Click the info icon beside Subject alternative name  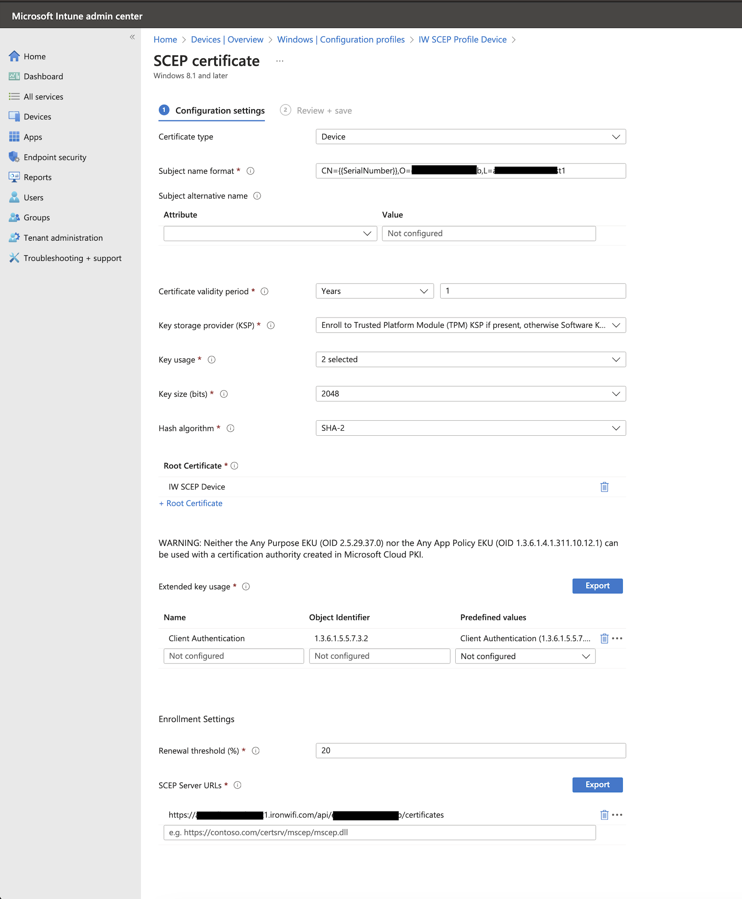pos(257,196)
